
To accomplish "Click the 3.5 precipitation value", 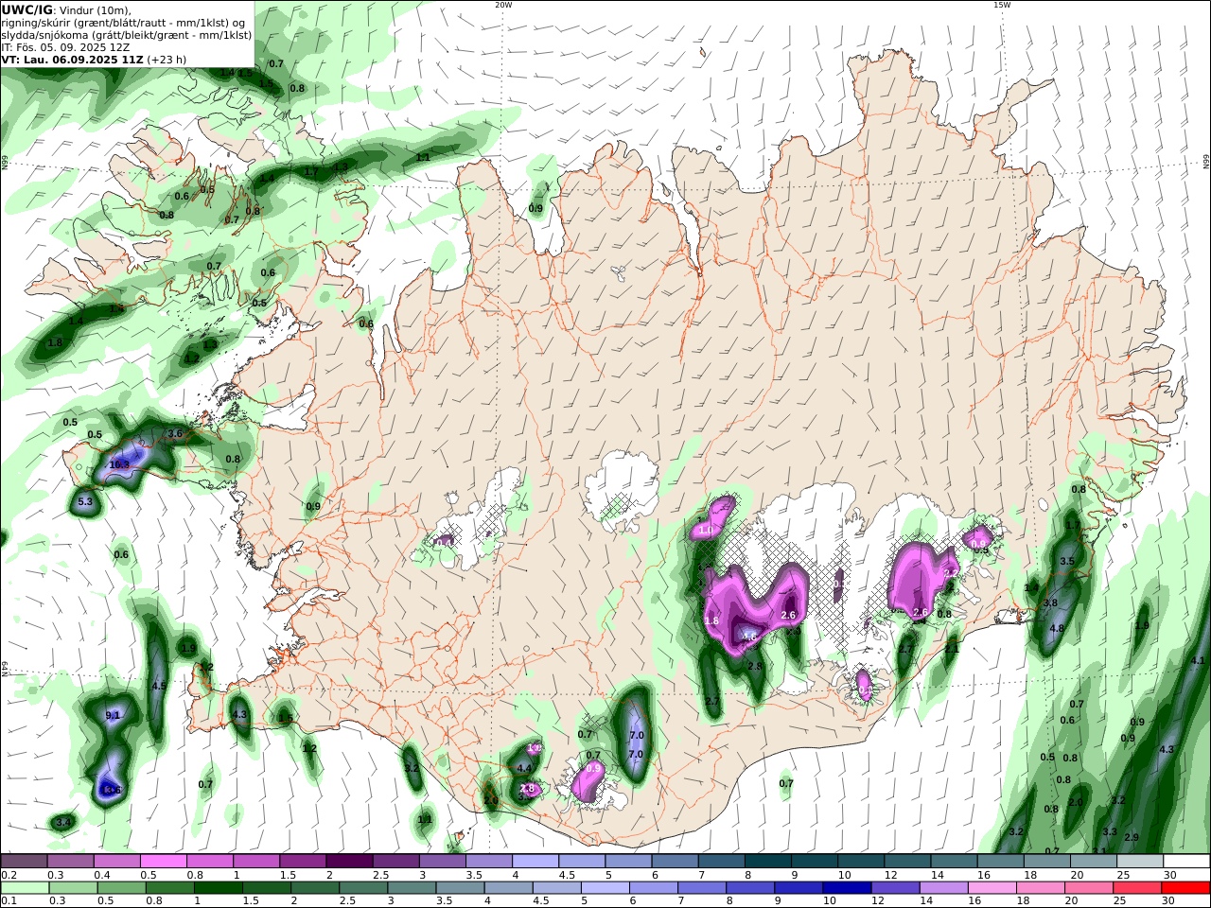I will pyautogui.click(x=1067, y=561).
